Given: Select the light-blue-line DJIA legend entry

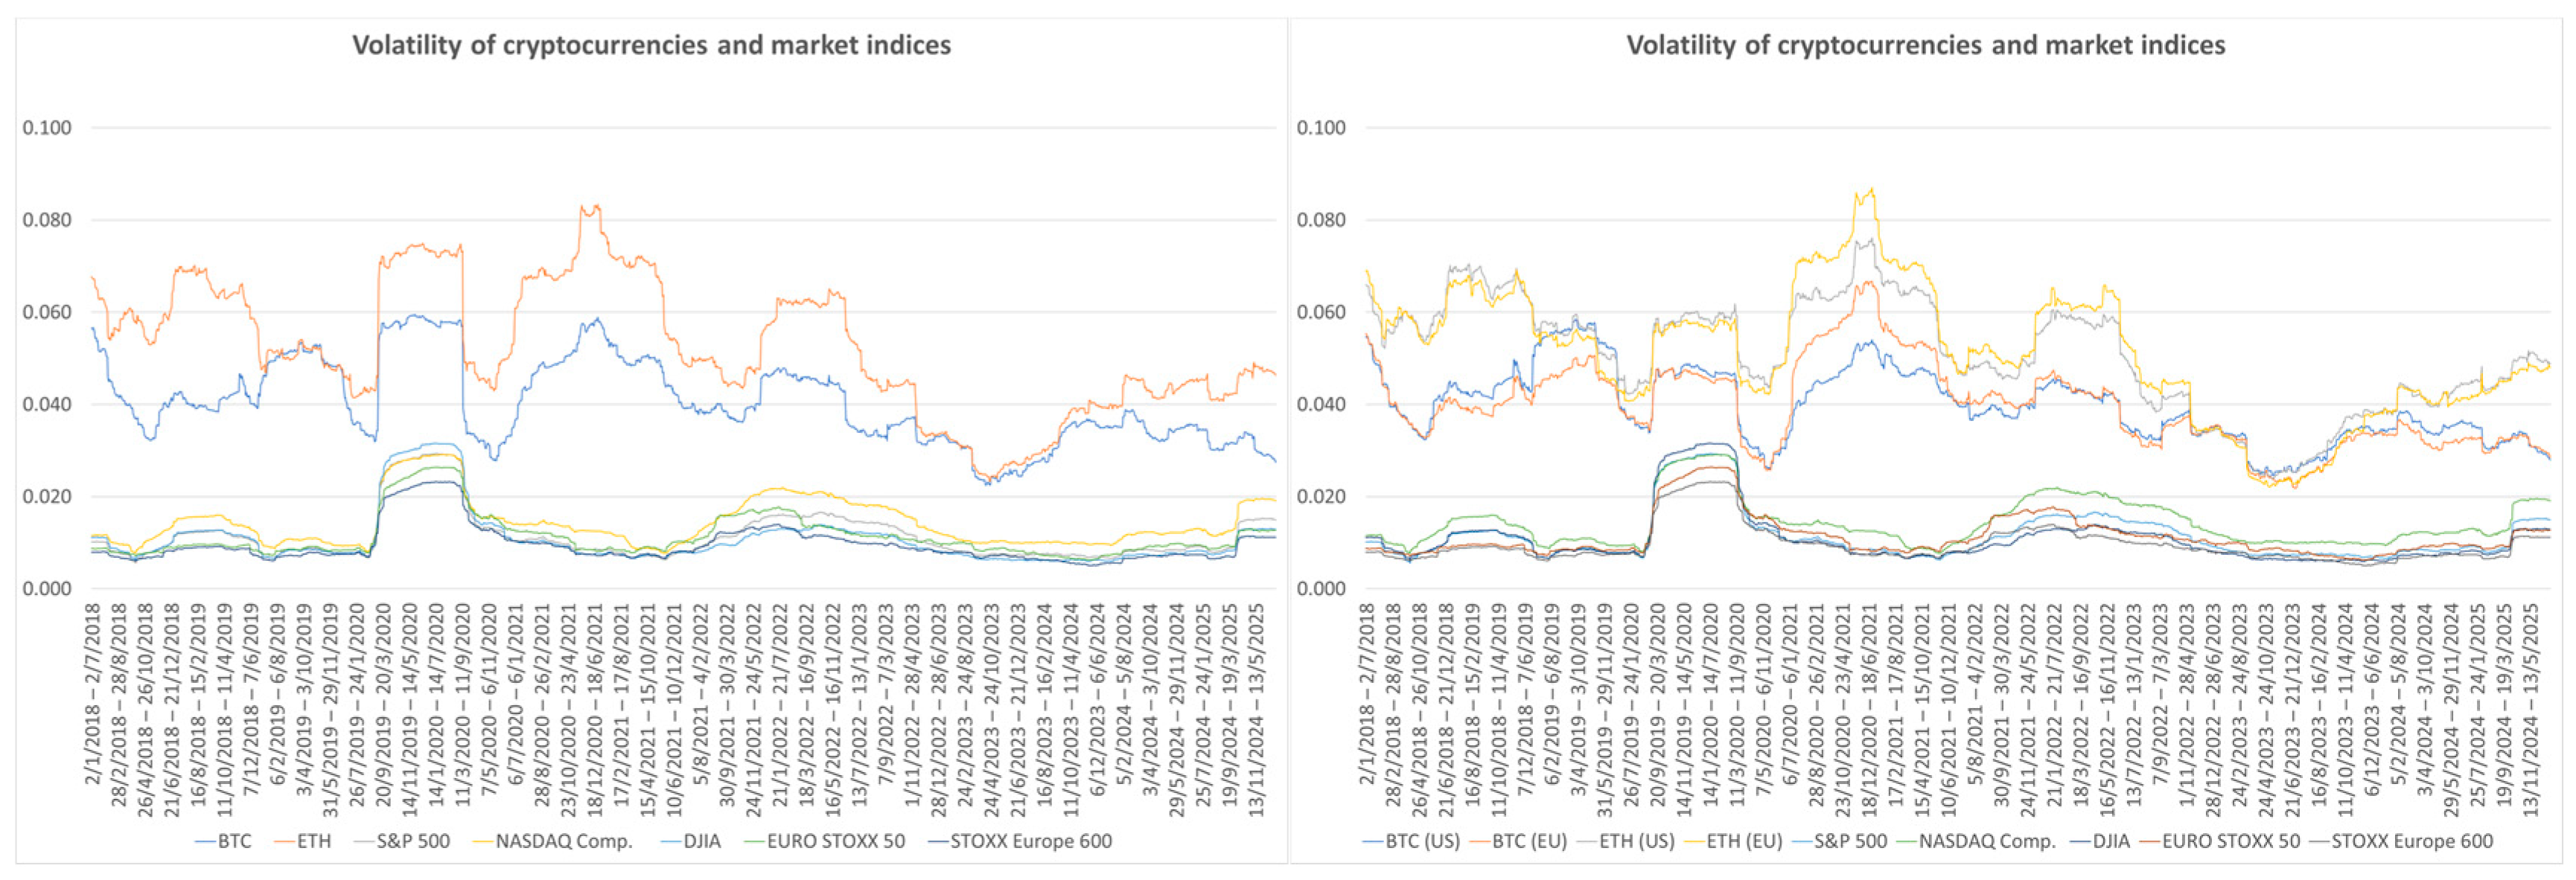Looking at the screenshot, I should point(690,841).
